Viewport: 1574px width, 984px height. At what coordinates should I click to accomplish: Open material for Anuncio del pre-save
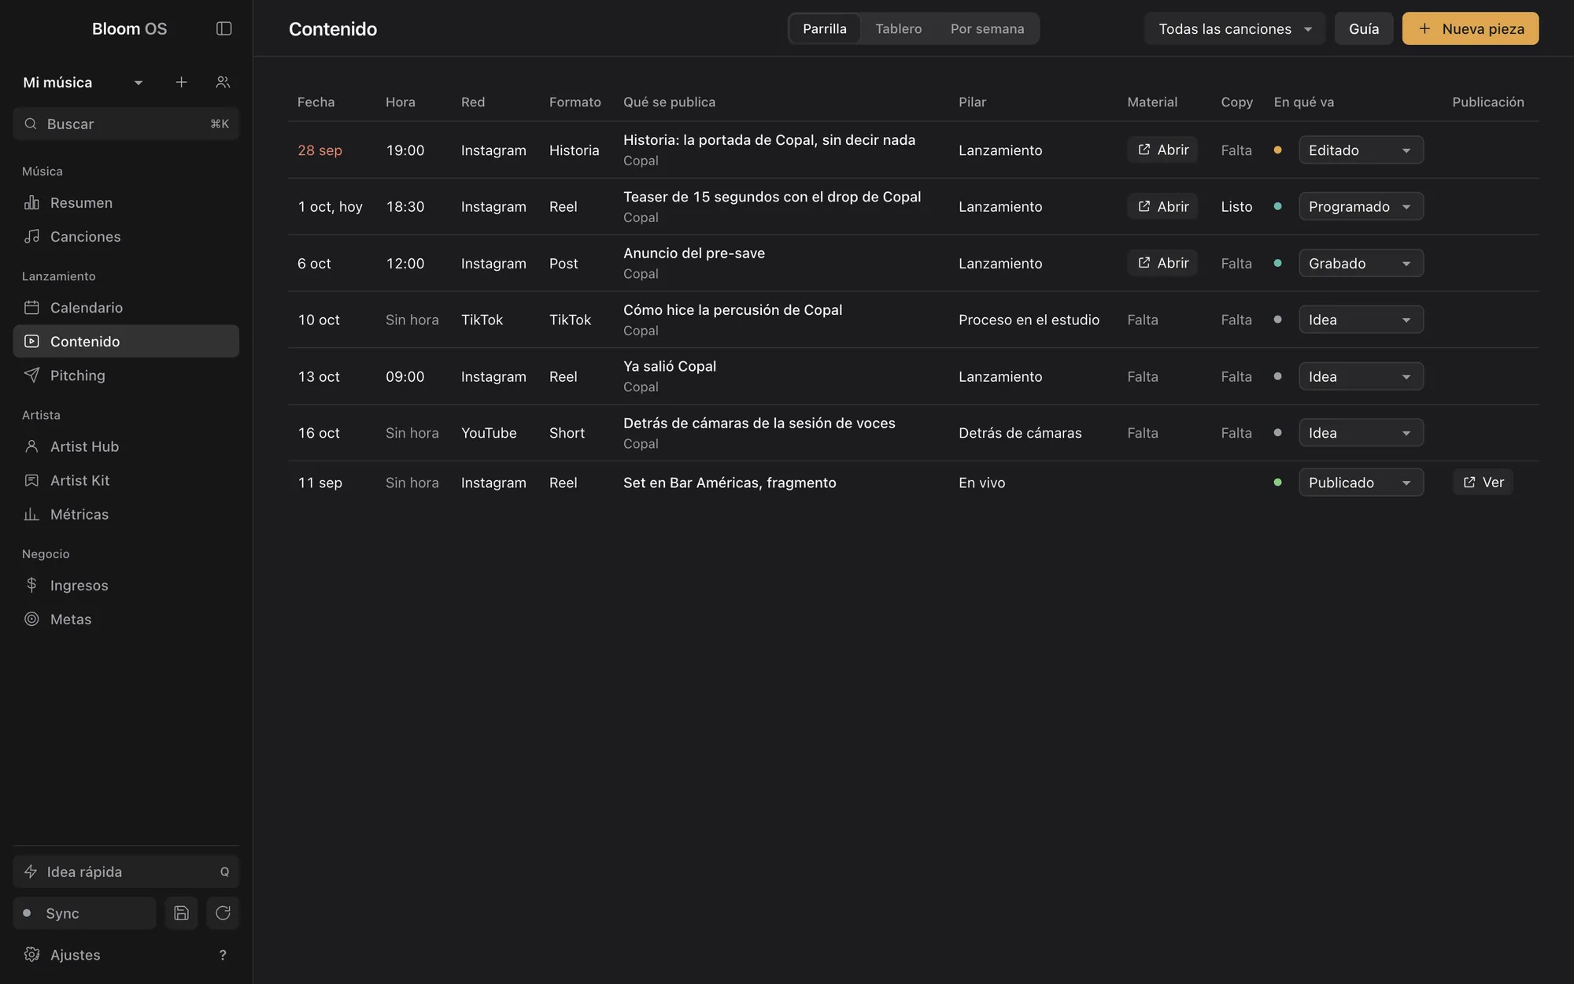pyautogui.click(x=1162, y=263)
